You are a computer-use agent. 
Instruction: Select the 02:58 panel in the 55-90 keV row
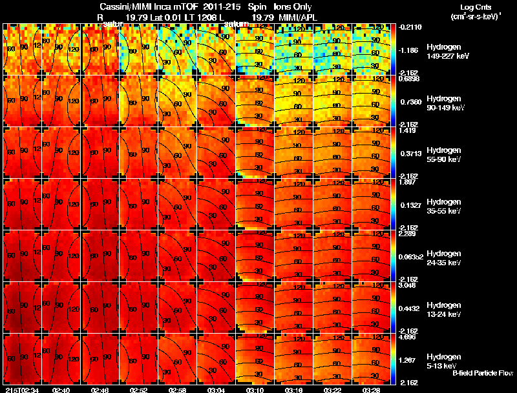177,152
